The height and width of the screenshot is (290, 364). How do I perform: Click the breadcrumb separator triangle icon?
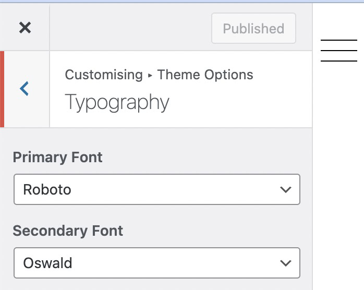pos(150,76)
